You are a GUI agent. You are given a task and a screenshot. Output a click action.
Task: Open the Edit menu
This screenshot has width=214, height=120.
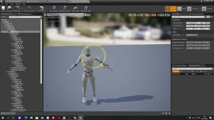(7, 4)
